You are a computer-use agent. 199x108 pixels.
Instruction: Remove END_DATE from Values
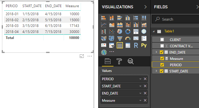145,93
